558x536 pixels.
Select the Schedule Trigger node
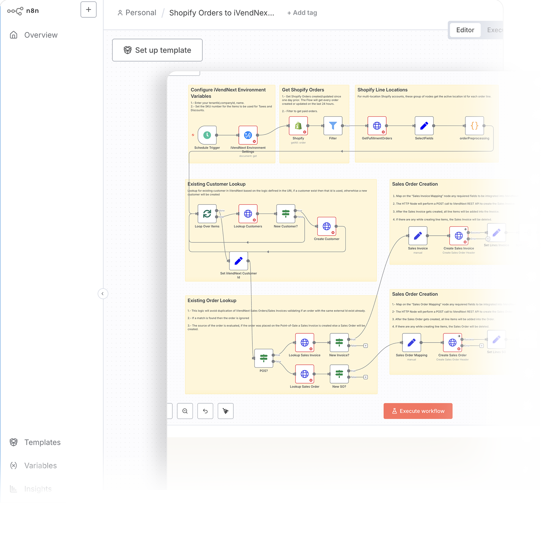[207, 135]
